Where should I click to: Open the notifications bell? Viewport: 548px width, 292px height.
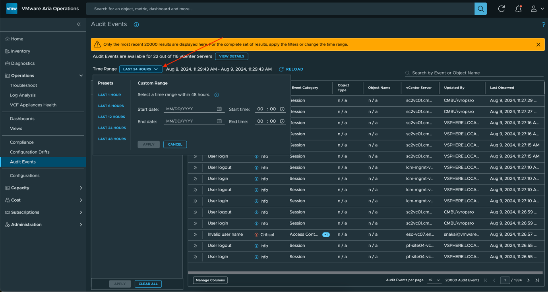[x=518, y=9]
